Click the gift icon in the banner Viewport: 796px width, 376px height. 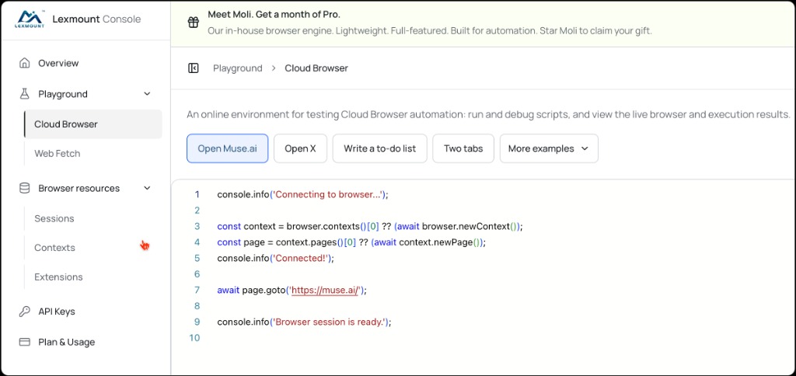click(x=194, y=23)
